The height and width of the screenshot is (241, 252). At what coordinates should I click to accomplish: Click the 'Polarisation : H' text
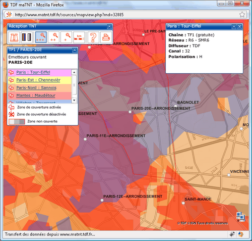tap(185, 57)
